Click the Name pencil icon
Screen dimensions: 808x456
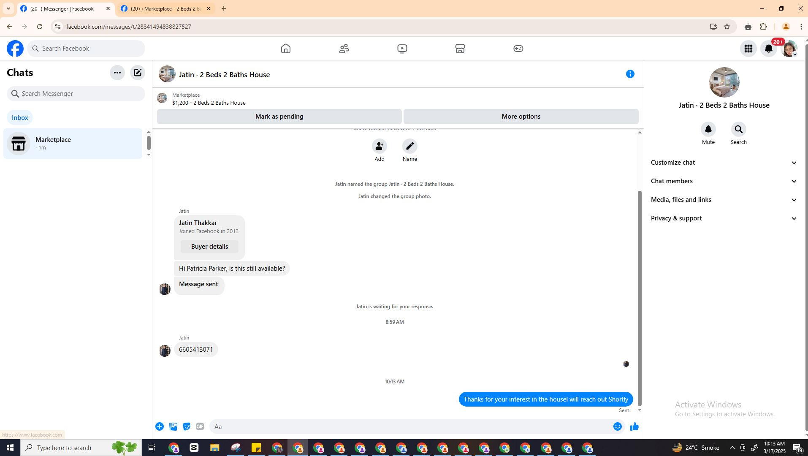click(x=410, y=146)
